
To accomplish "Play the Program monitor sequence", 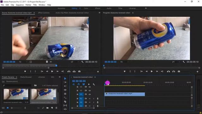I will 151,71.
